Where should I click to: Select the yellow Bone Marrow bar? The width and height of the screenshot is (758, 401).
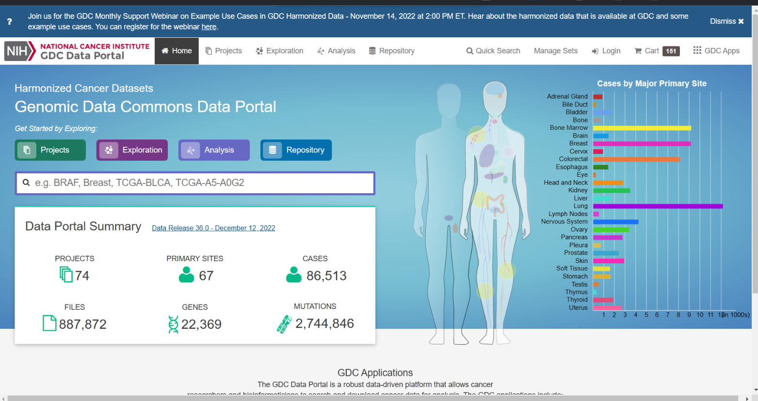click(642, 128)
